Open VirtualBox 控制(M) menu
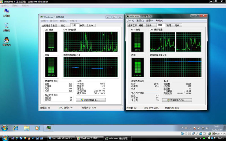The image size is (226, 141). click(x=5, y=6)
